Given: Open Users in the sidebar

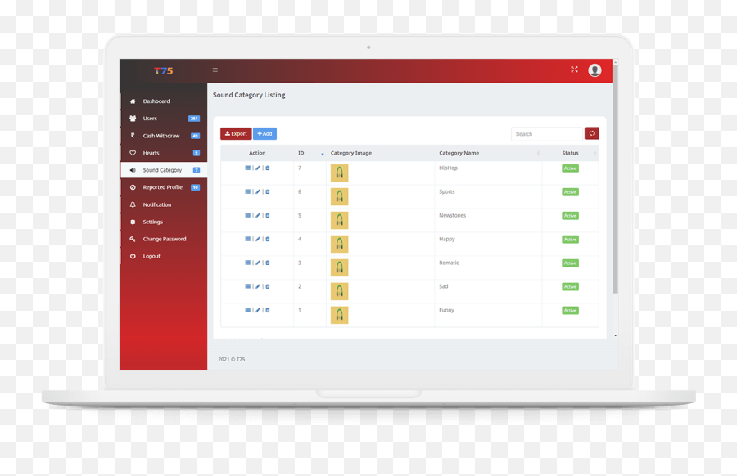Looking at the screenshot, I should coord(164,119).
